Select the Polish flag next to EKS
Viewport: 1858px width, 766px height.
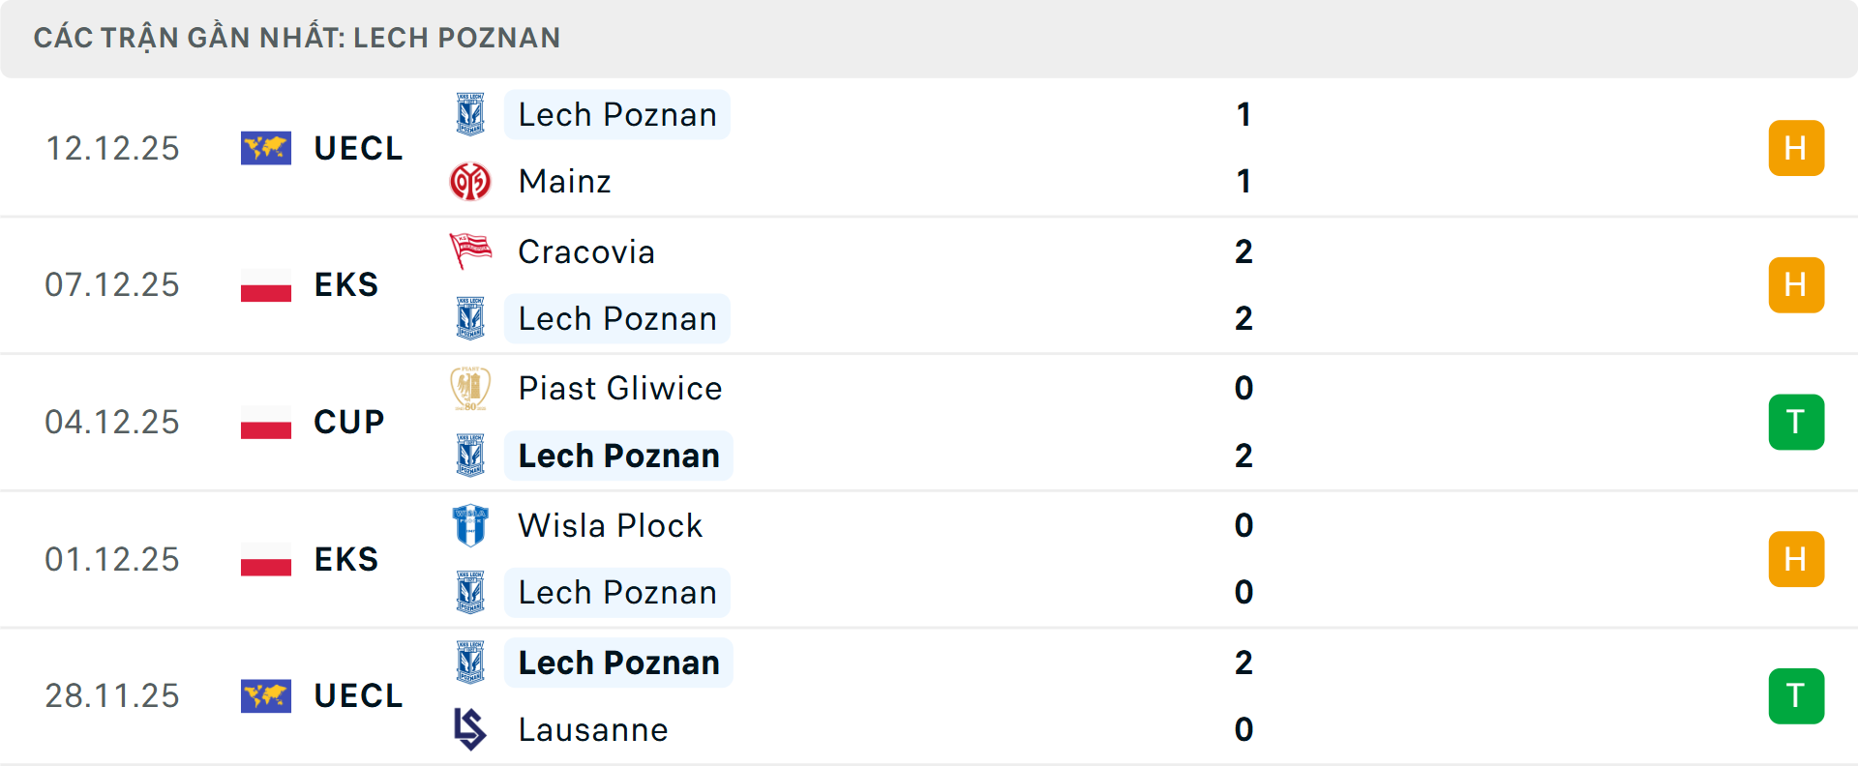tap(264, 285)
